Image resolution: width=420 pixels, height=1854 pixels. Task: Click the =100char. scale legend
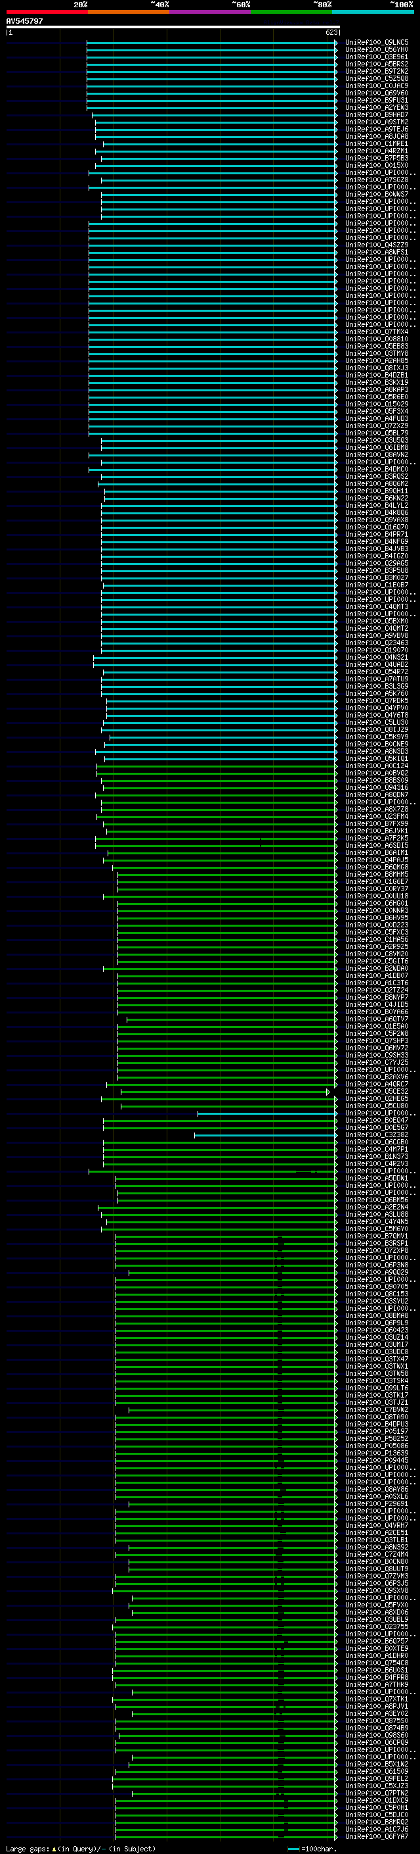click(312, 1848)
